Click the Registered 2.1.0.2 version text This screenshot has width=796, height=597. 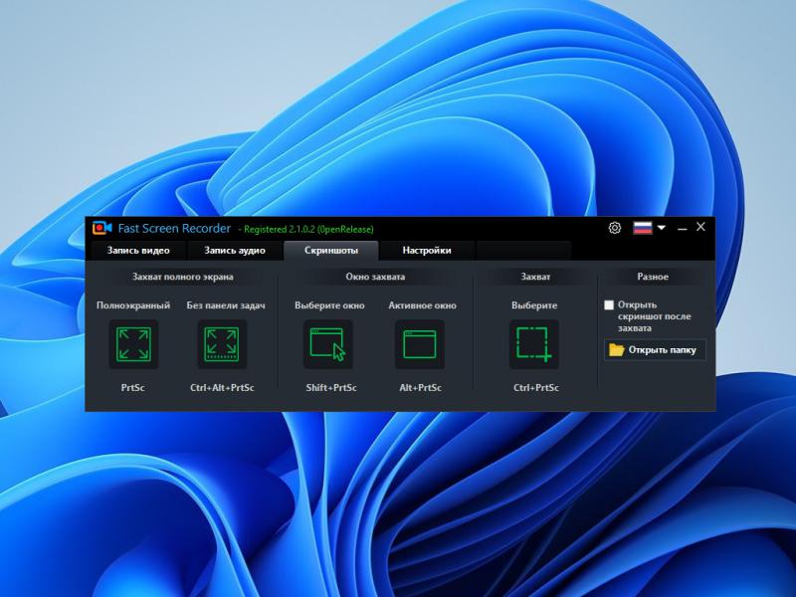[308, 230]
